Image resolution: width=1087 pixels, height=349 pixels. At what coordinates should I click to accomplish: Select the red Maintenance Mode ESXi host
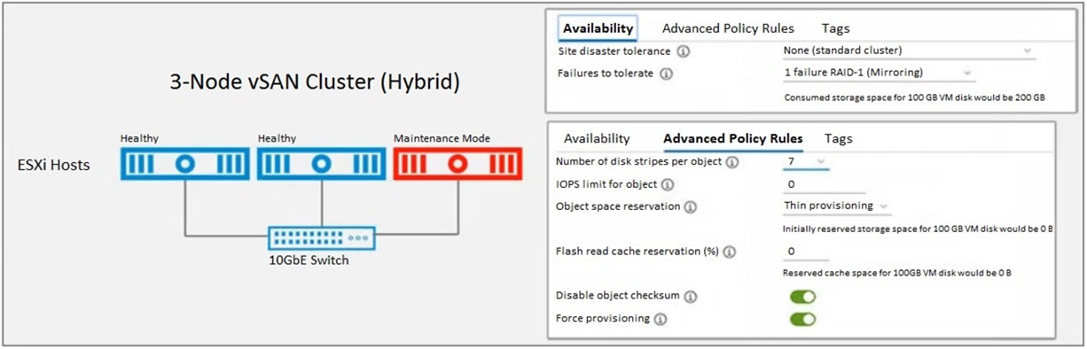[457, 164]
